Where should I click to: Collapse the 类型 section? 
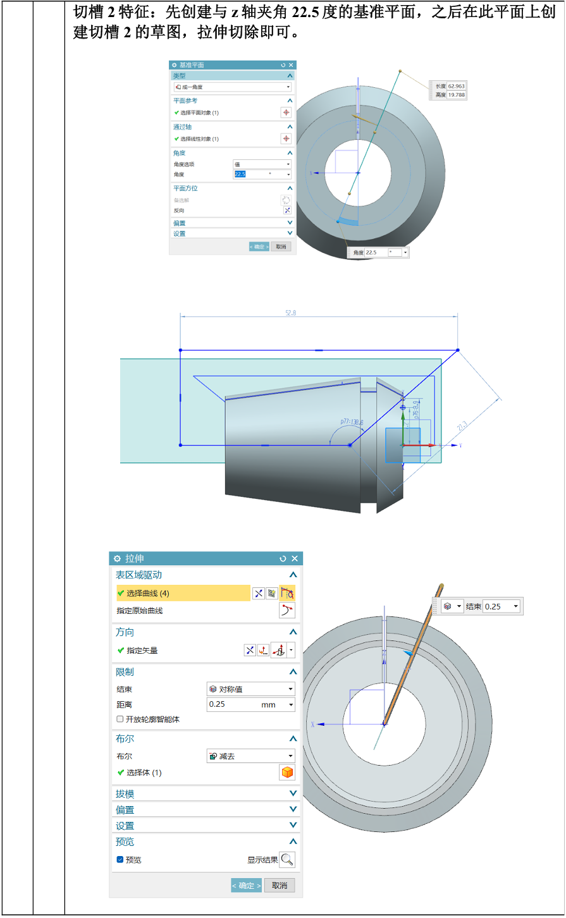tap(290, 75)
